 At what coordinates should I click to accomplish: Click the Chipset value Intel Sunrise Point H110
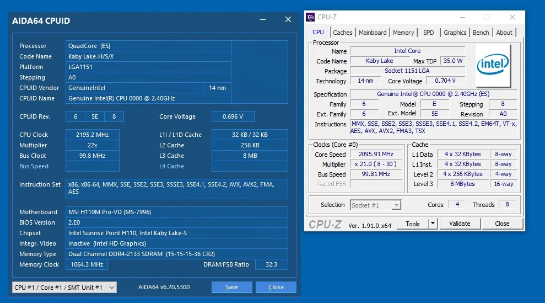(177, 233)
